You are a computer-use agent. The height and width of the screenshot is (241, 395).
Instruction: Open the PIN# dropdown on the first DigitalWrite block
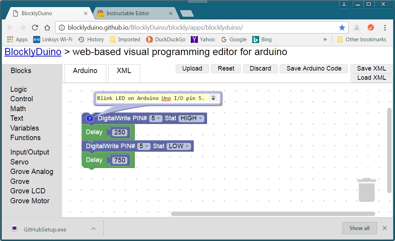pyautogui.click(x=155, y=119)
